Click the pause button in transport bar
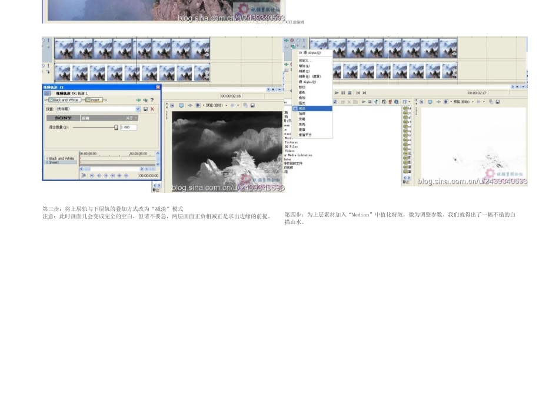The height and width of the screenshot is (395, 559). 343,93
